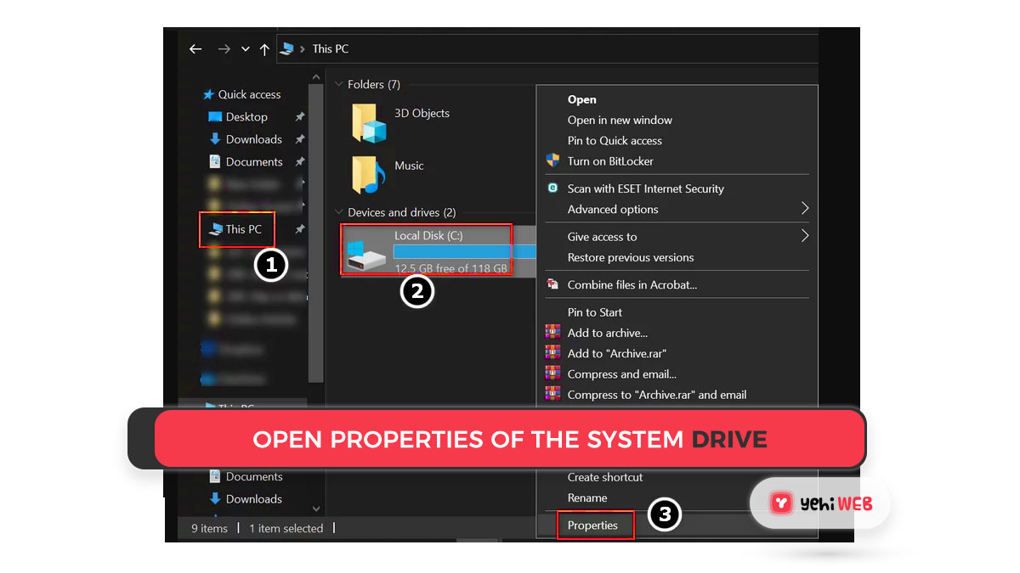Select the back navigation arrow
This screenshot has width=1020, height=573.
pos(195,48)
